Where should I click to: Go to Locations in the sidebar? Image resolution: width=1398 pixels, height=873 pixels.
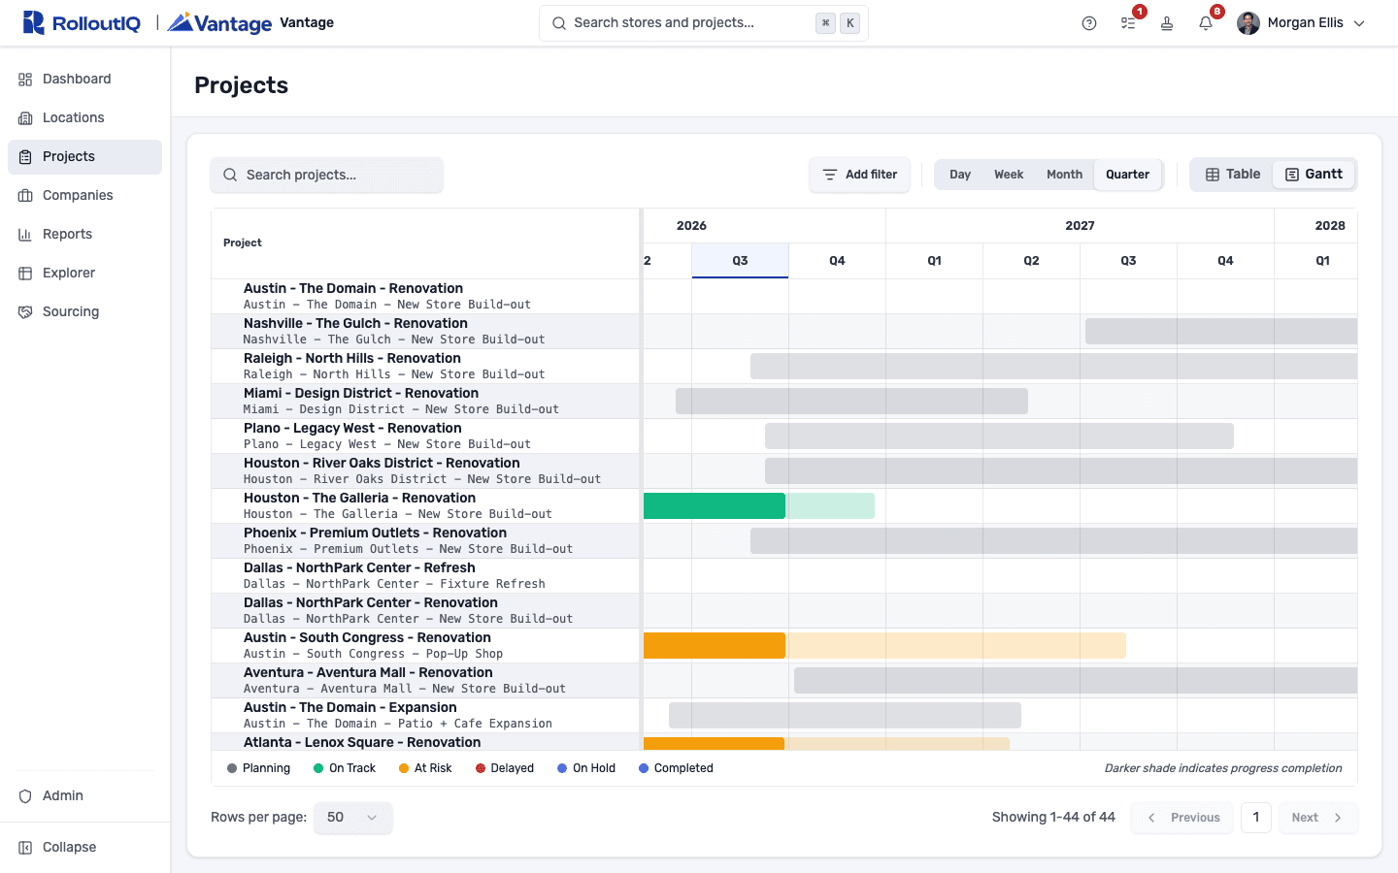[85, 118]
